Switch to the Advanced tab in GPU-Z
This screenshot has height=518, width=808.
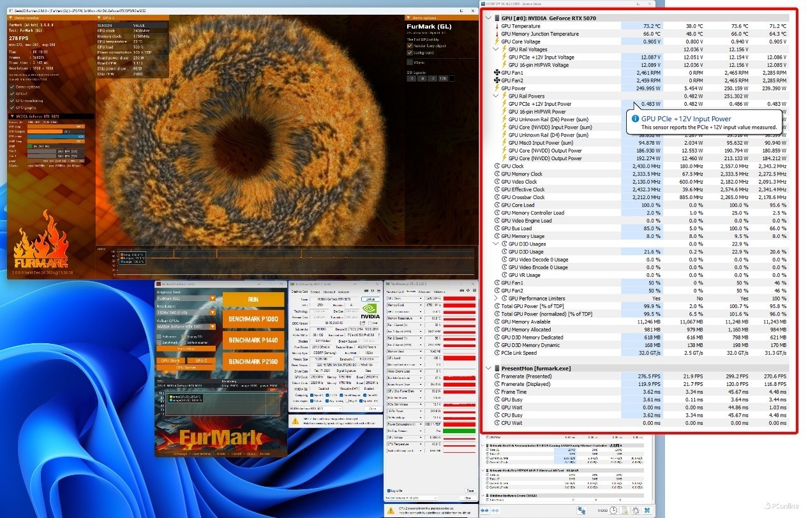(329, 292)
